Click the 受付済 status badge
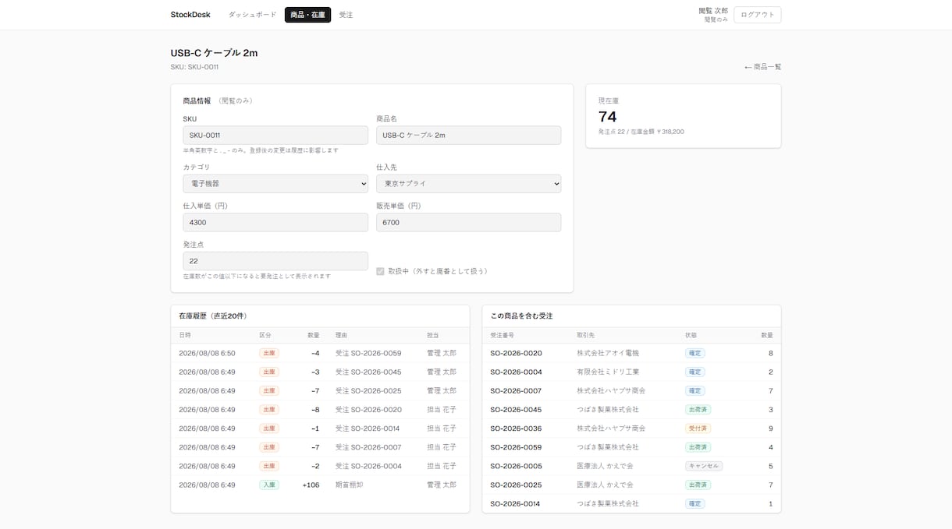 pyautogui.click(x=698, y=428)
